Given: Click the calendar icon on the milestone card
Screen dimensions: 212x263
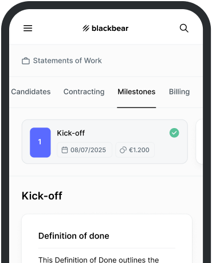Looking at the screenshot, I should (x=65, y=150).
